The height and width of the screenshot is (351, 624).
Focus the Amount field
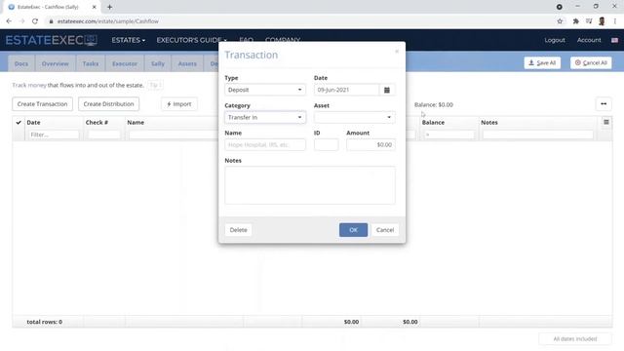pos(370,145)
